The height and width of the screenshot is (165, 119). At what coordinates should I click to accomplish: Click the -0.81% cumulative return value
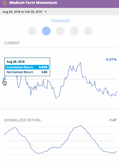(x=111, y=59)
